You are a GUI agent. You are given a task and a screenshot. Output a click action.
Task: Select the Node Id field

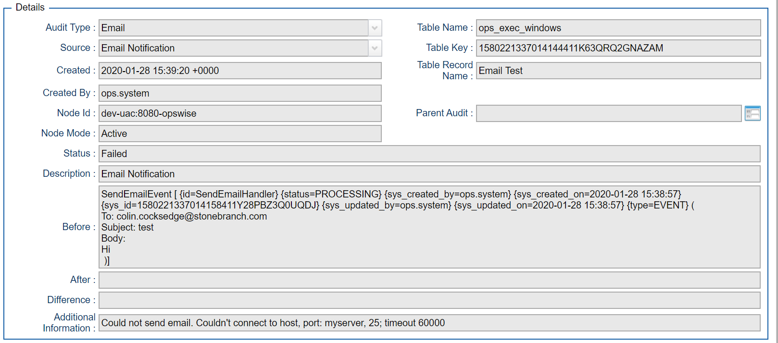[239, 113]
